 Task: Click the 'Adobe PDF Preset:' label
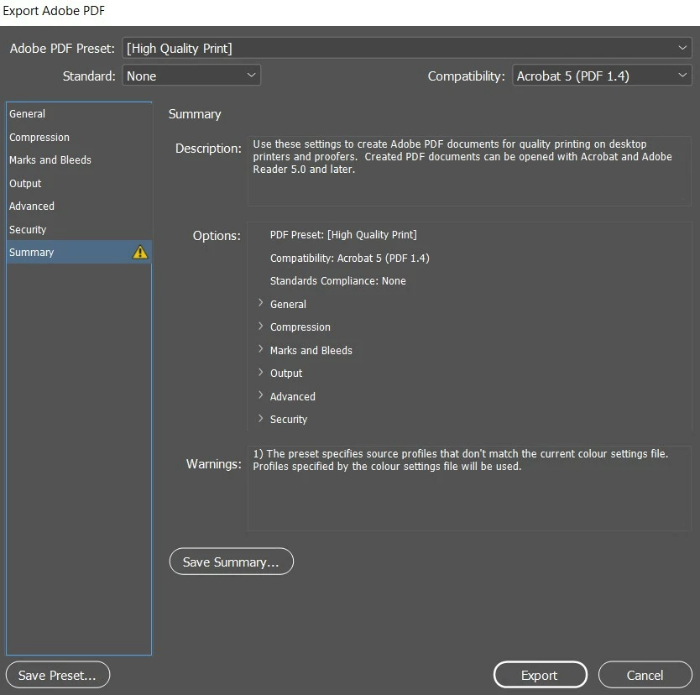[x=62, y=48]
